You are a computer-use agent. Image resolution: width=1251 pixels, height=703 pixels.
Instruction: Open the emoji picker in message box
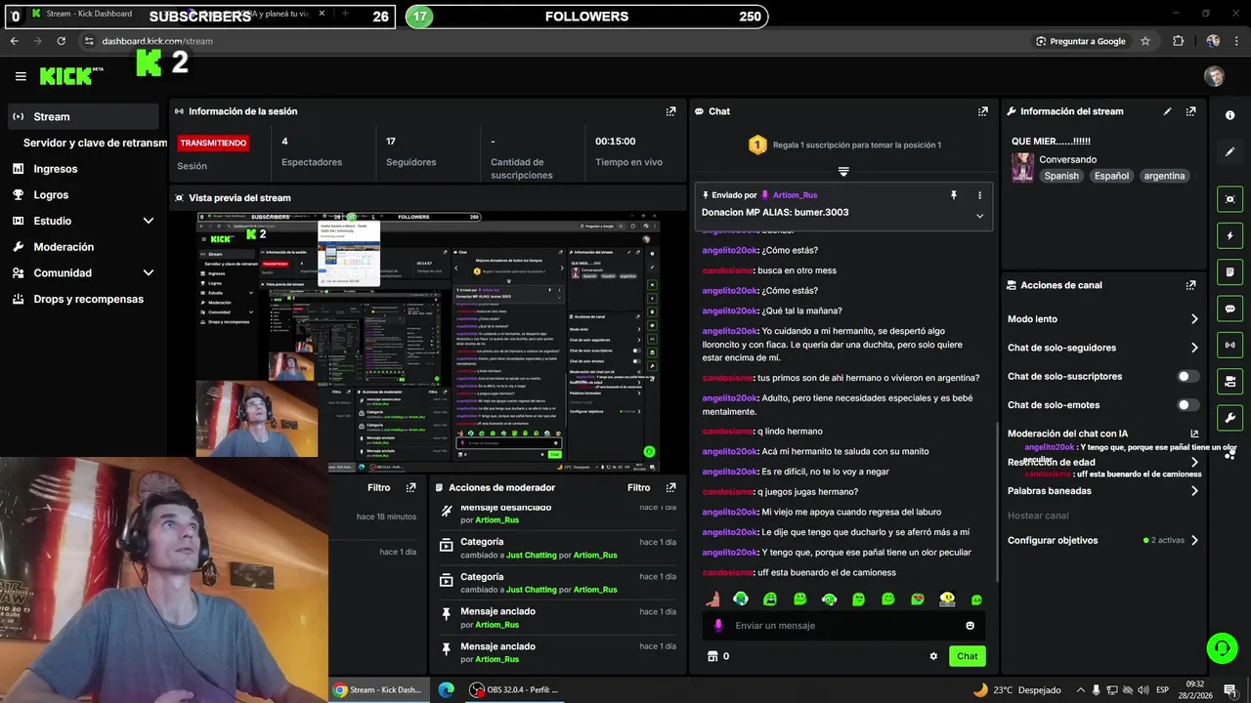coord(970,626)
